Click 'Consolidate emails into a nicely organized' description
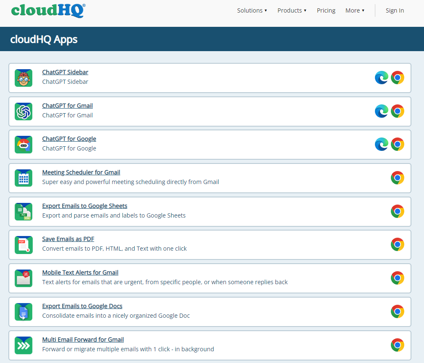The width and height of the screenshot is (424, 363). point(116,316)
